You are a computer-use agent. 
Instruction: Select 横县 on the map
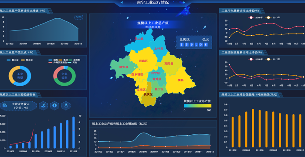coord(180,80)
